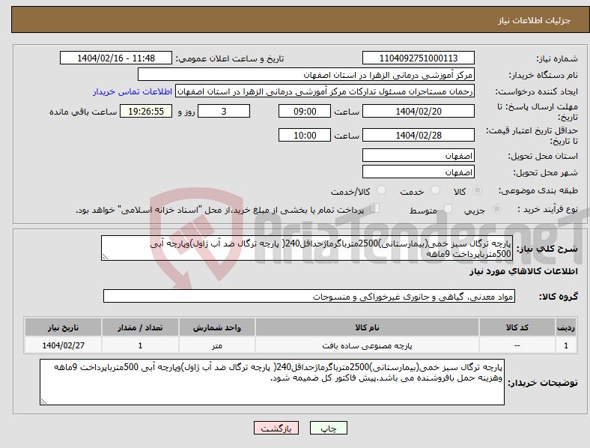Click the شرح کلی نیاز description textarea
This screenshot has width=590, height=448.
click(x=307, y=248)
